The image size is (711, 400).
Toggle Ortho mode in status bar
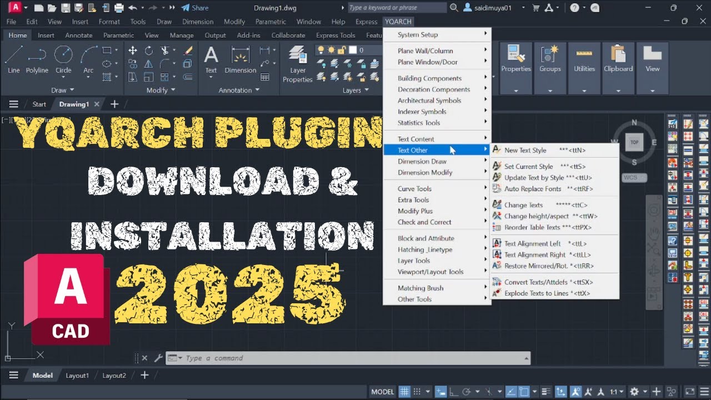tap(454, 392)
